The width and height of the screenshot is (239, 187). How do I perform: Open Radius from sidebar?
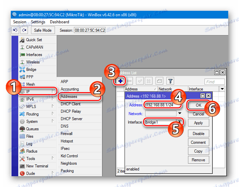click(x=37, y=151)
